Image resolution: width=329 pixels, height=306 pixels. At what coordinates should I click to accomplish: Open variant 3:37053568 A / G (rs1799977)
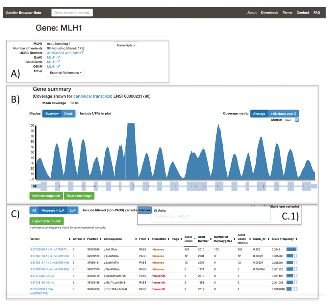(x=49, y=249)
